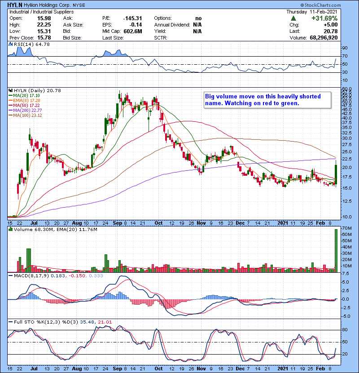Click the green up-triangle change indicator
Screen dimensions: 359x373
coord(293,18)
